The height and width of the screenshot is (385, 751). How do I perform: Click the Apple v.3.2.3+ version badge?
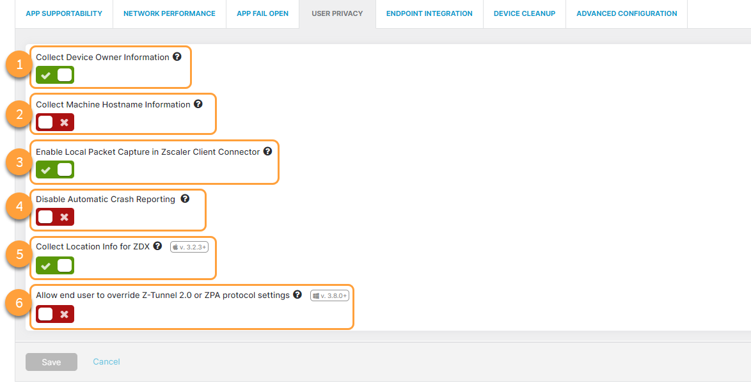point(189,246)
